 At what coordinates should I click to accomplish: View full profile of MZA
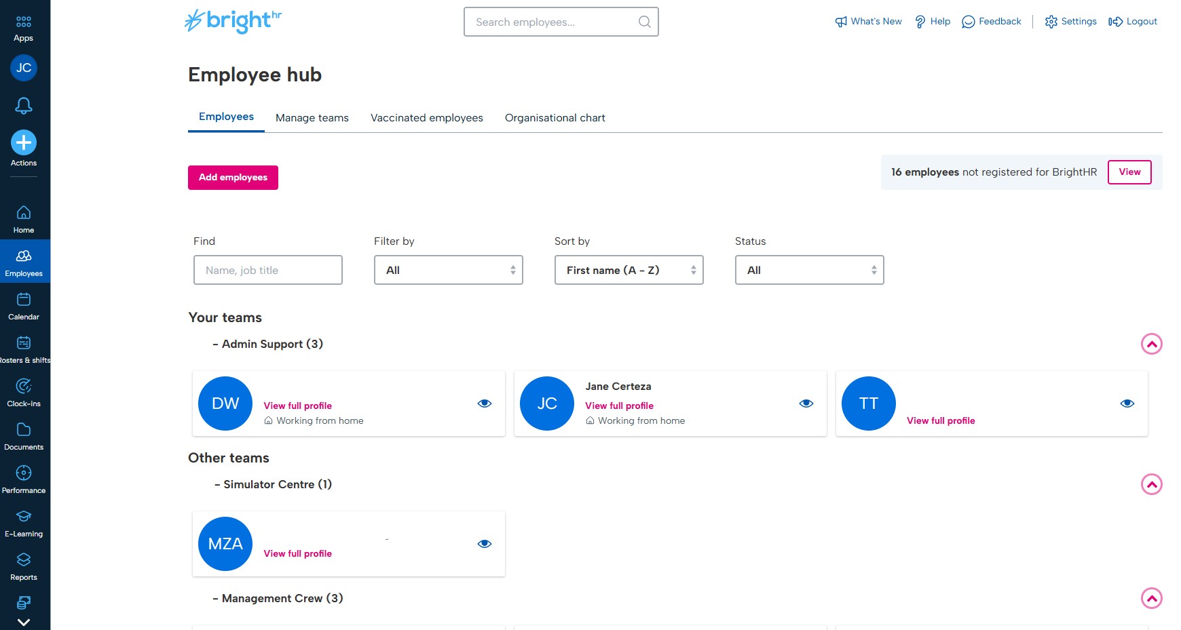298,553
